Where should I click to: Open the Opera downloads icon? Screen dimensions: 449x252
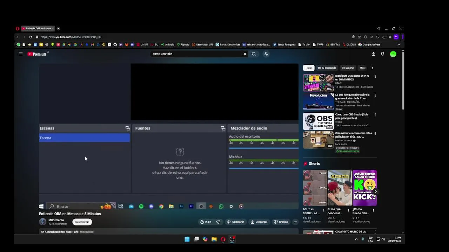pyautogui.click(x=384, y=37)
